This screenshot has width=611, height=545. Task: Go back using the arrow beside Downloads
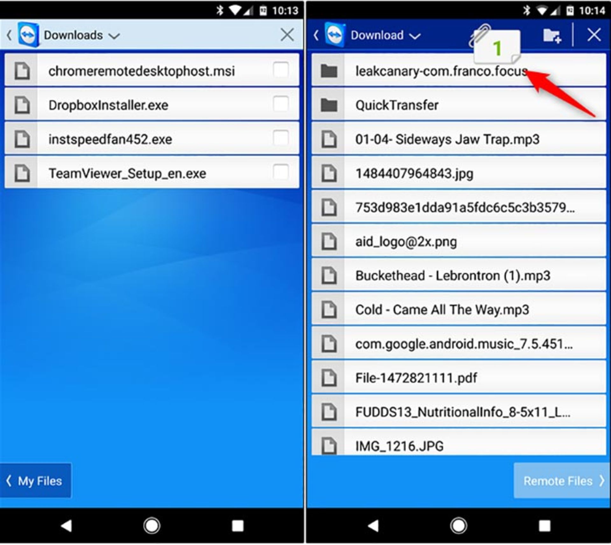9,35
